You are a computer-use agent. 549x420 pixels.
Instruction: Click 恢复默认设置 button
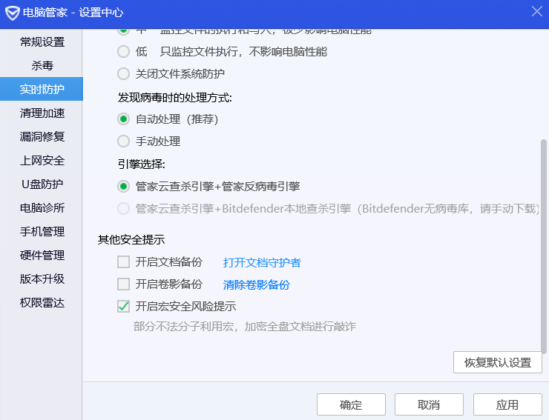(x=498, y=363)
